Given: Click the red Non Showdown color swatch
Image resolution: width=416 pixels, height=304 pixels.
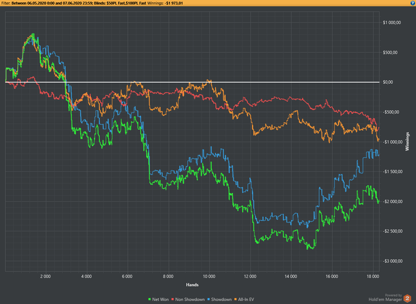Looking at the screenshot, I should click(173, 299).
